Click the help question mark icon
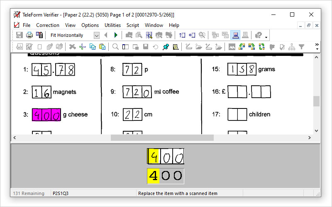The image size is (332, 207). (259, 35)
